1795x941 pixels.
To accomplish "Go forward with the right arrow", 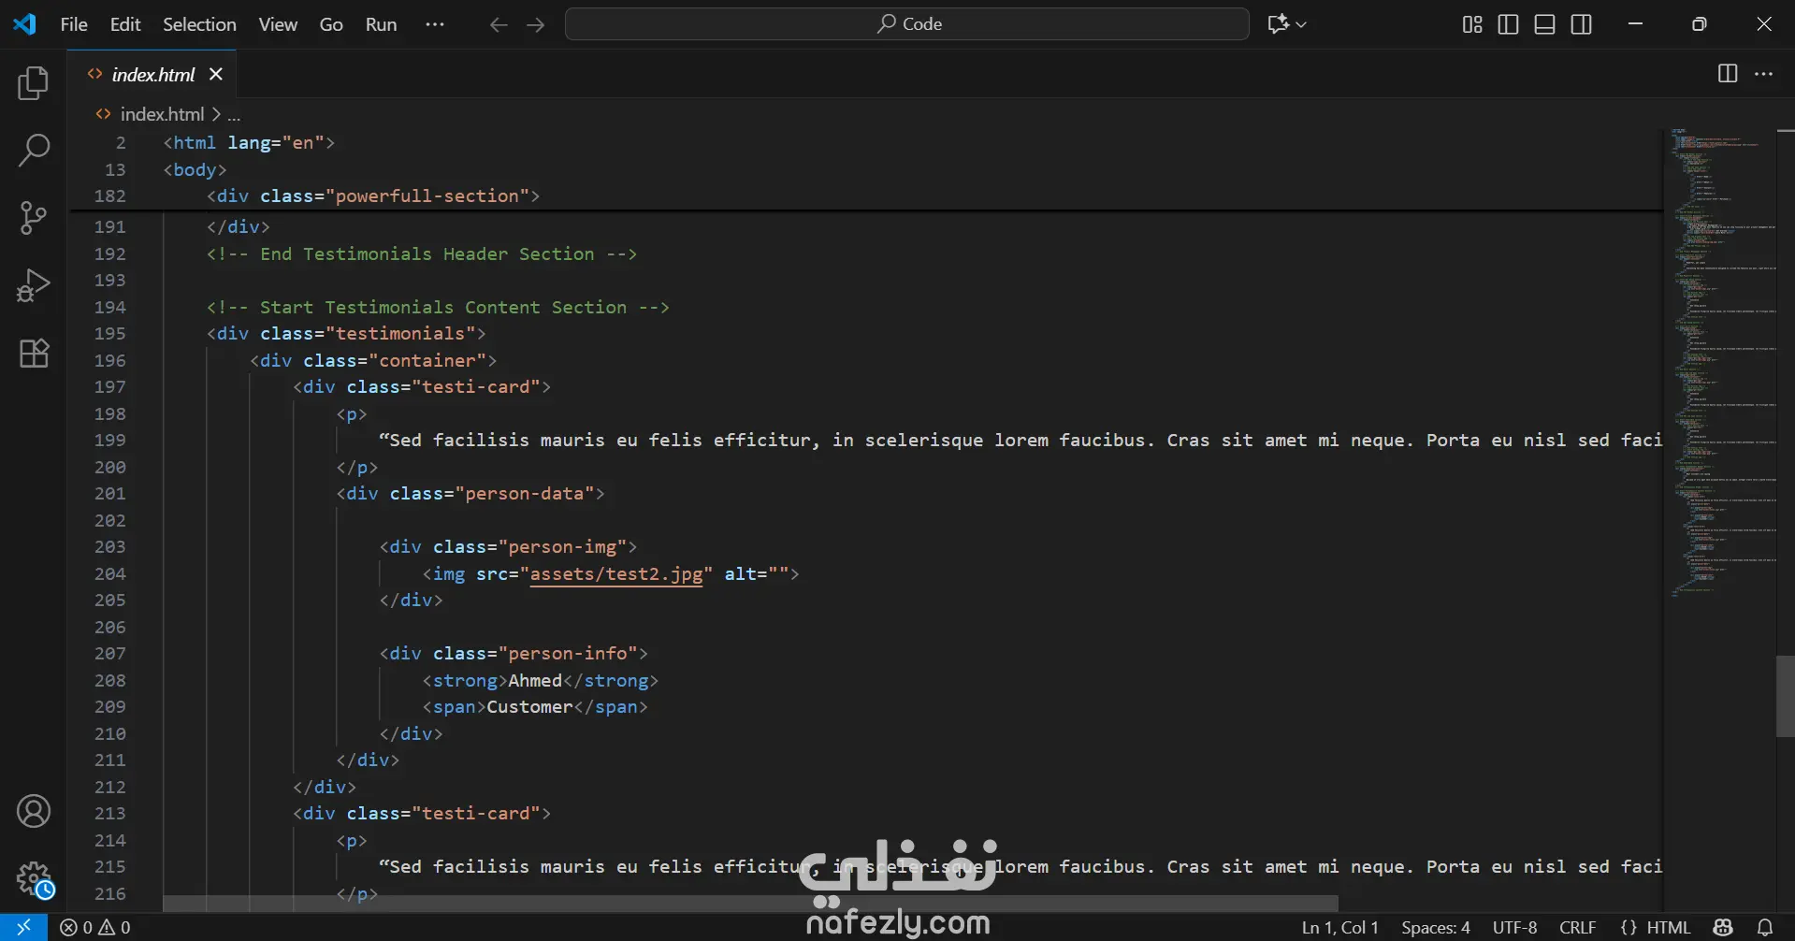I will [x=536, y=24].
